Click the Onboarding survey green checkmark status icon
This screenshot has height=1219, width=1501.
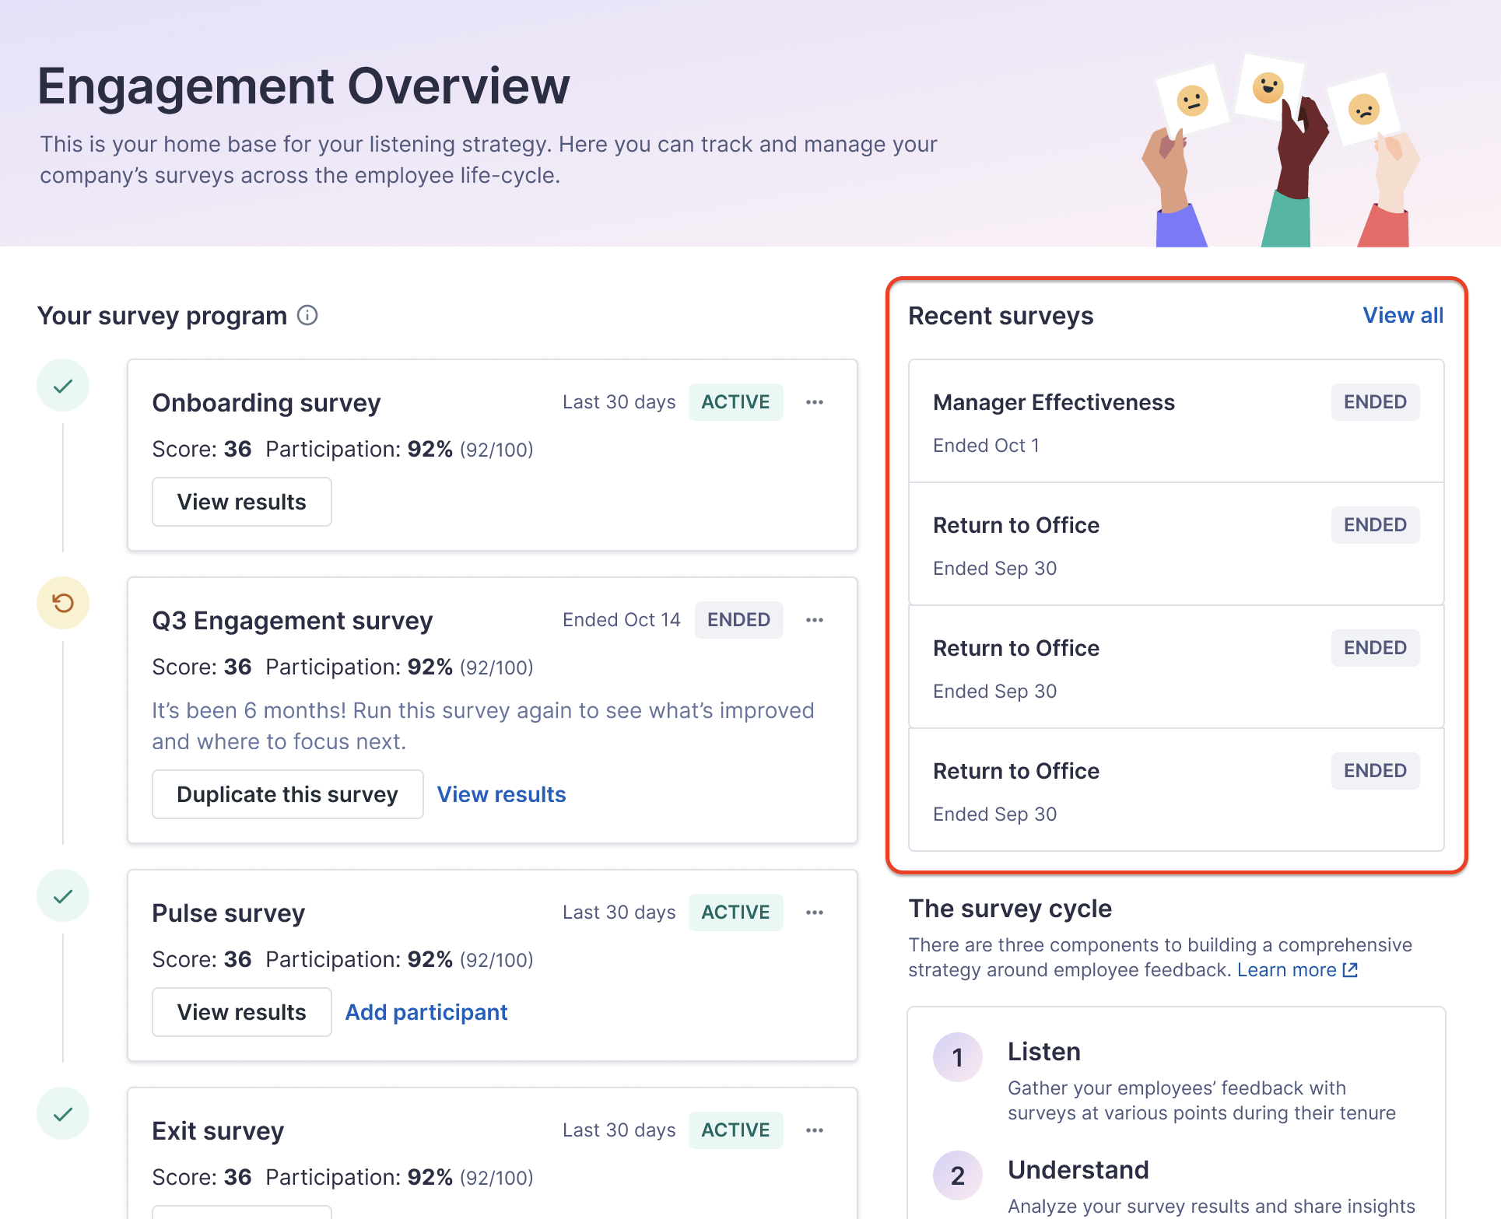(x=63, y=385)
